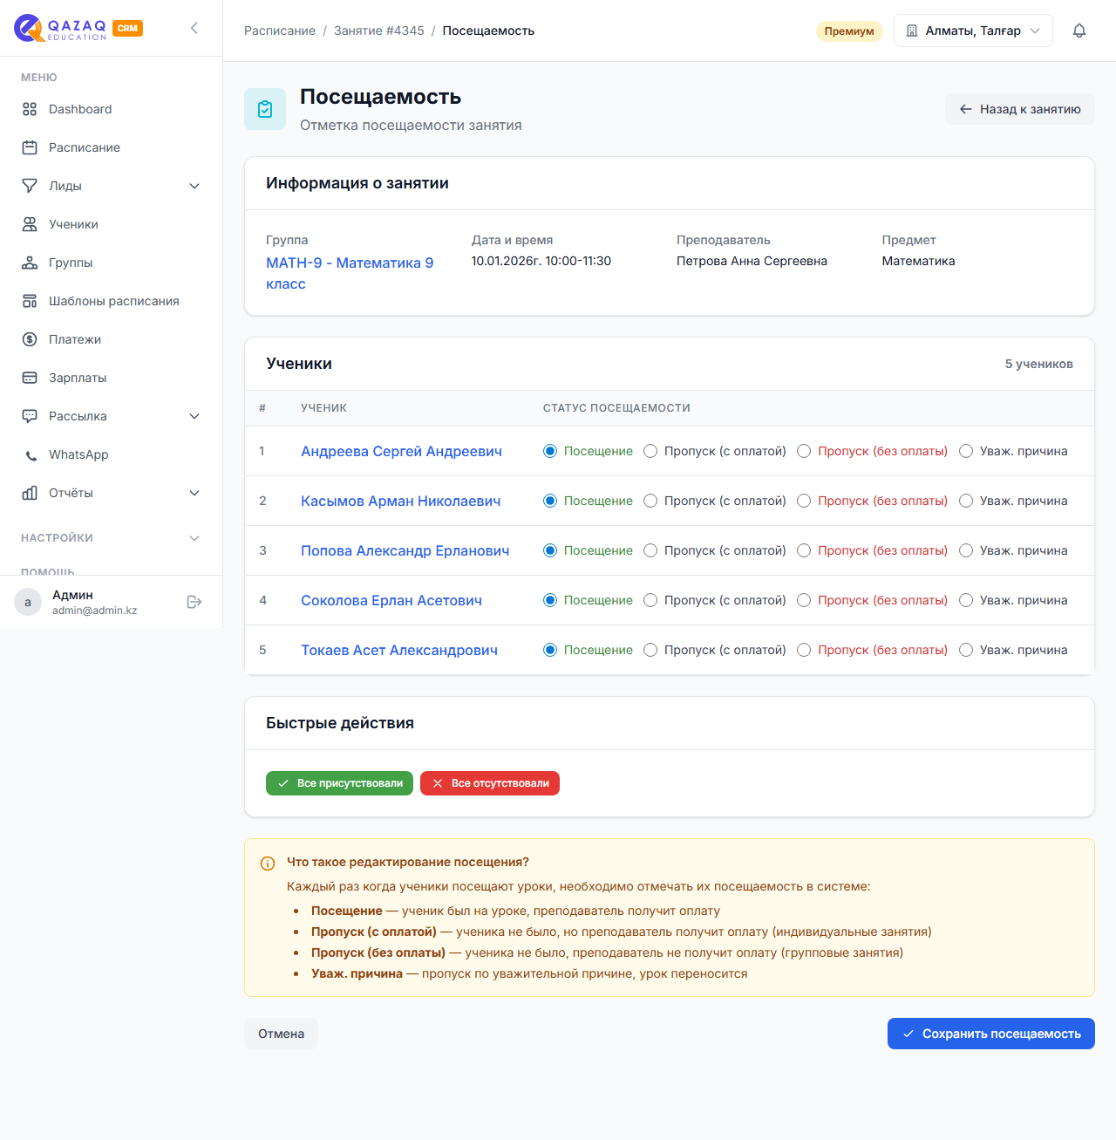Click the Qazaq Education CRM logo
The image size is (1116, 1140).
(78, 28)
